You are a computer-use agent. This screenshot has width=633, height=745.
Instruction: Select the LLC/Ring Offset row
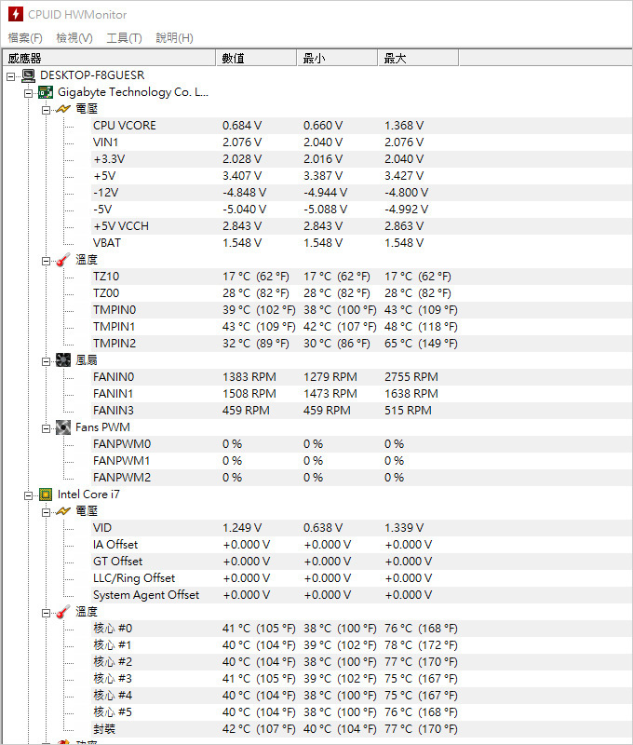click(361, 578)
